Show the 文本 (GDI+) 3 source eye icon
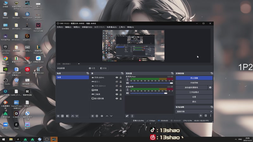This screenshot has height=142, width=253. point(117,86)
